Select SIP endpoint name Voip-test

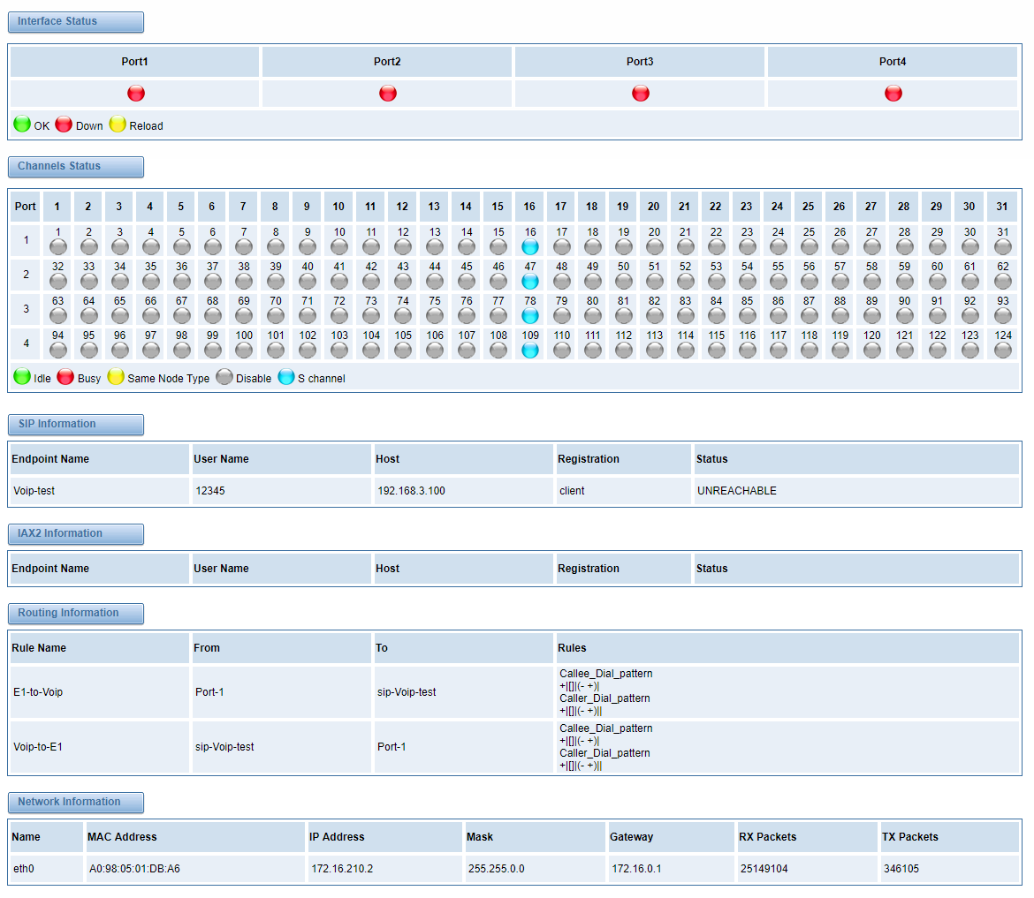coord(34,491)
